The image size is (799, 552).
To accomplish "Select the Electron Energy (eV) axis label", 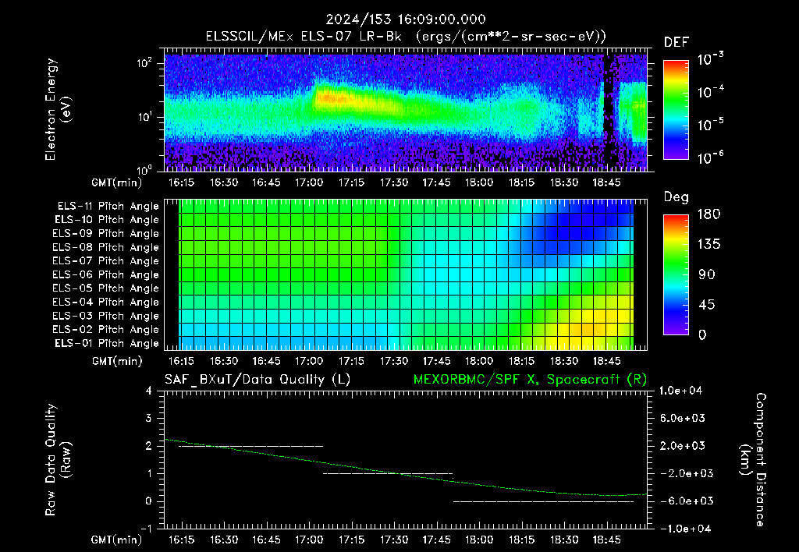I will coord(58,109).
